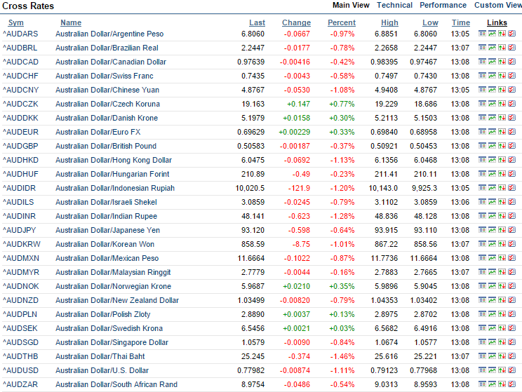522x392 pixels.
Task: Sort table by the Percent column header
Action: tap(342, 22)
